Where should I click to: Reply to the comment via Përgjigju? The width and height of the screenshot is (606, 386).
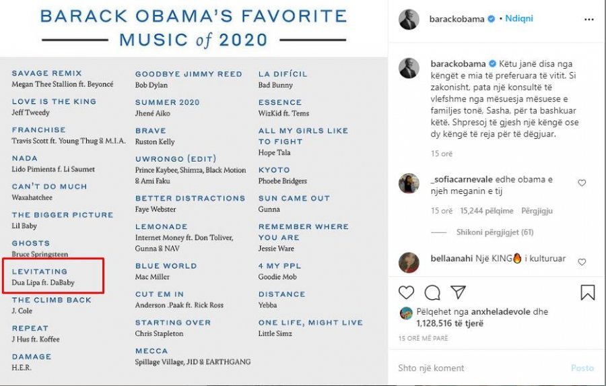(x=537, y=211)
